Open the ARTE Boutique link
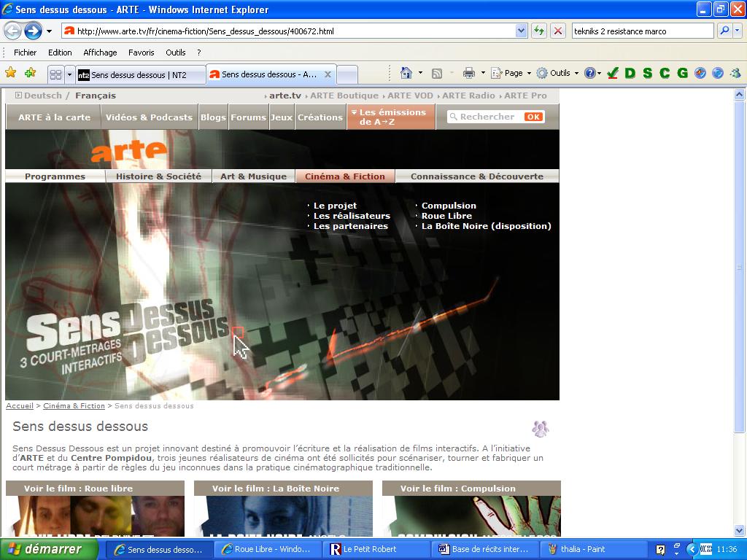Image resolution: width=747 pixels, height=560 pixels. click(344, 96)
